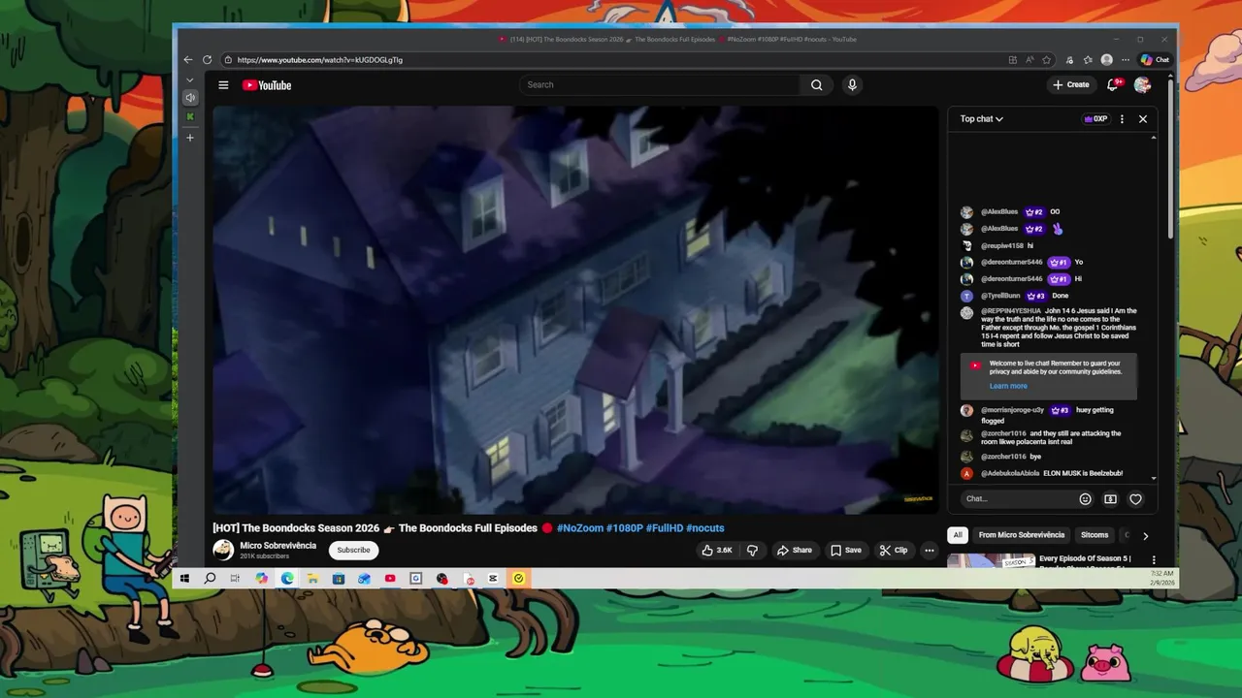Click the chat Super Chat icon
This screenshot has width=1242, height=698.
coord(1110,499)
